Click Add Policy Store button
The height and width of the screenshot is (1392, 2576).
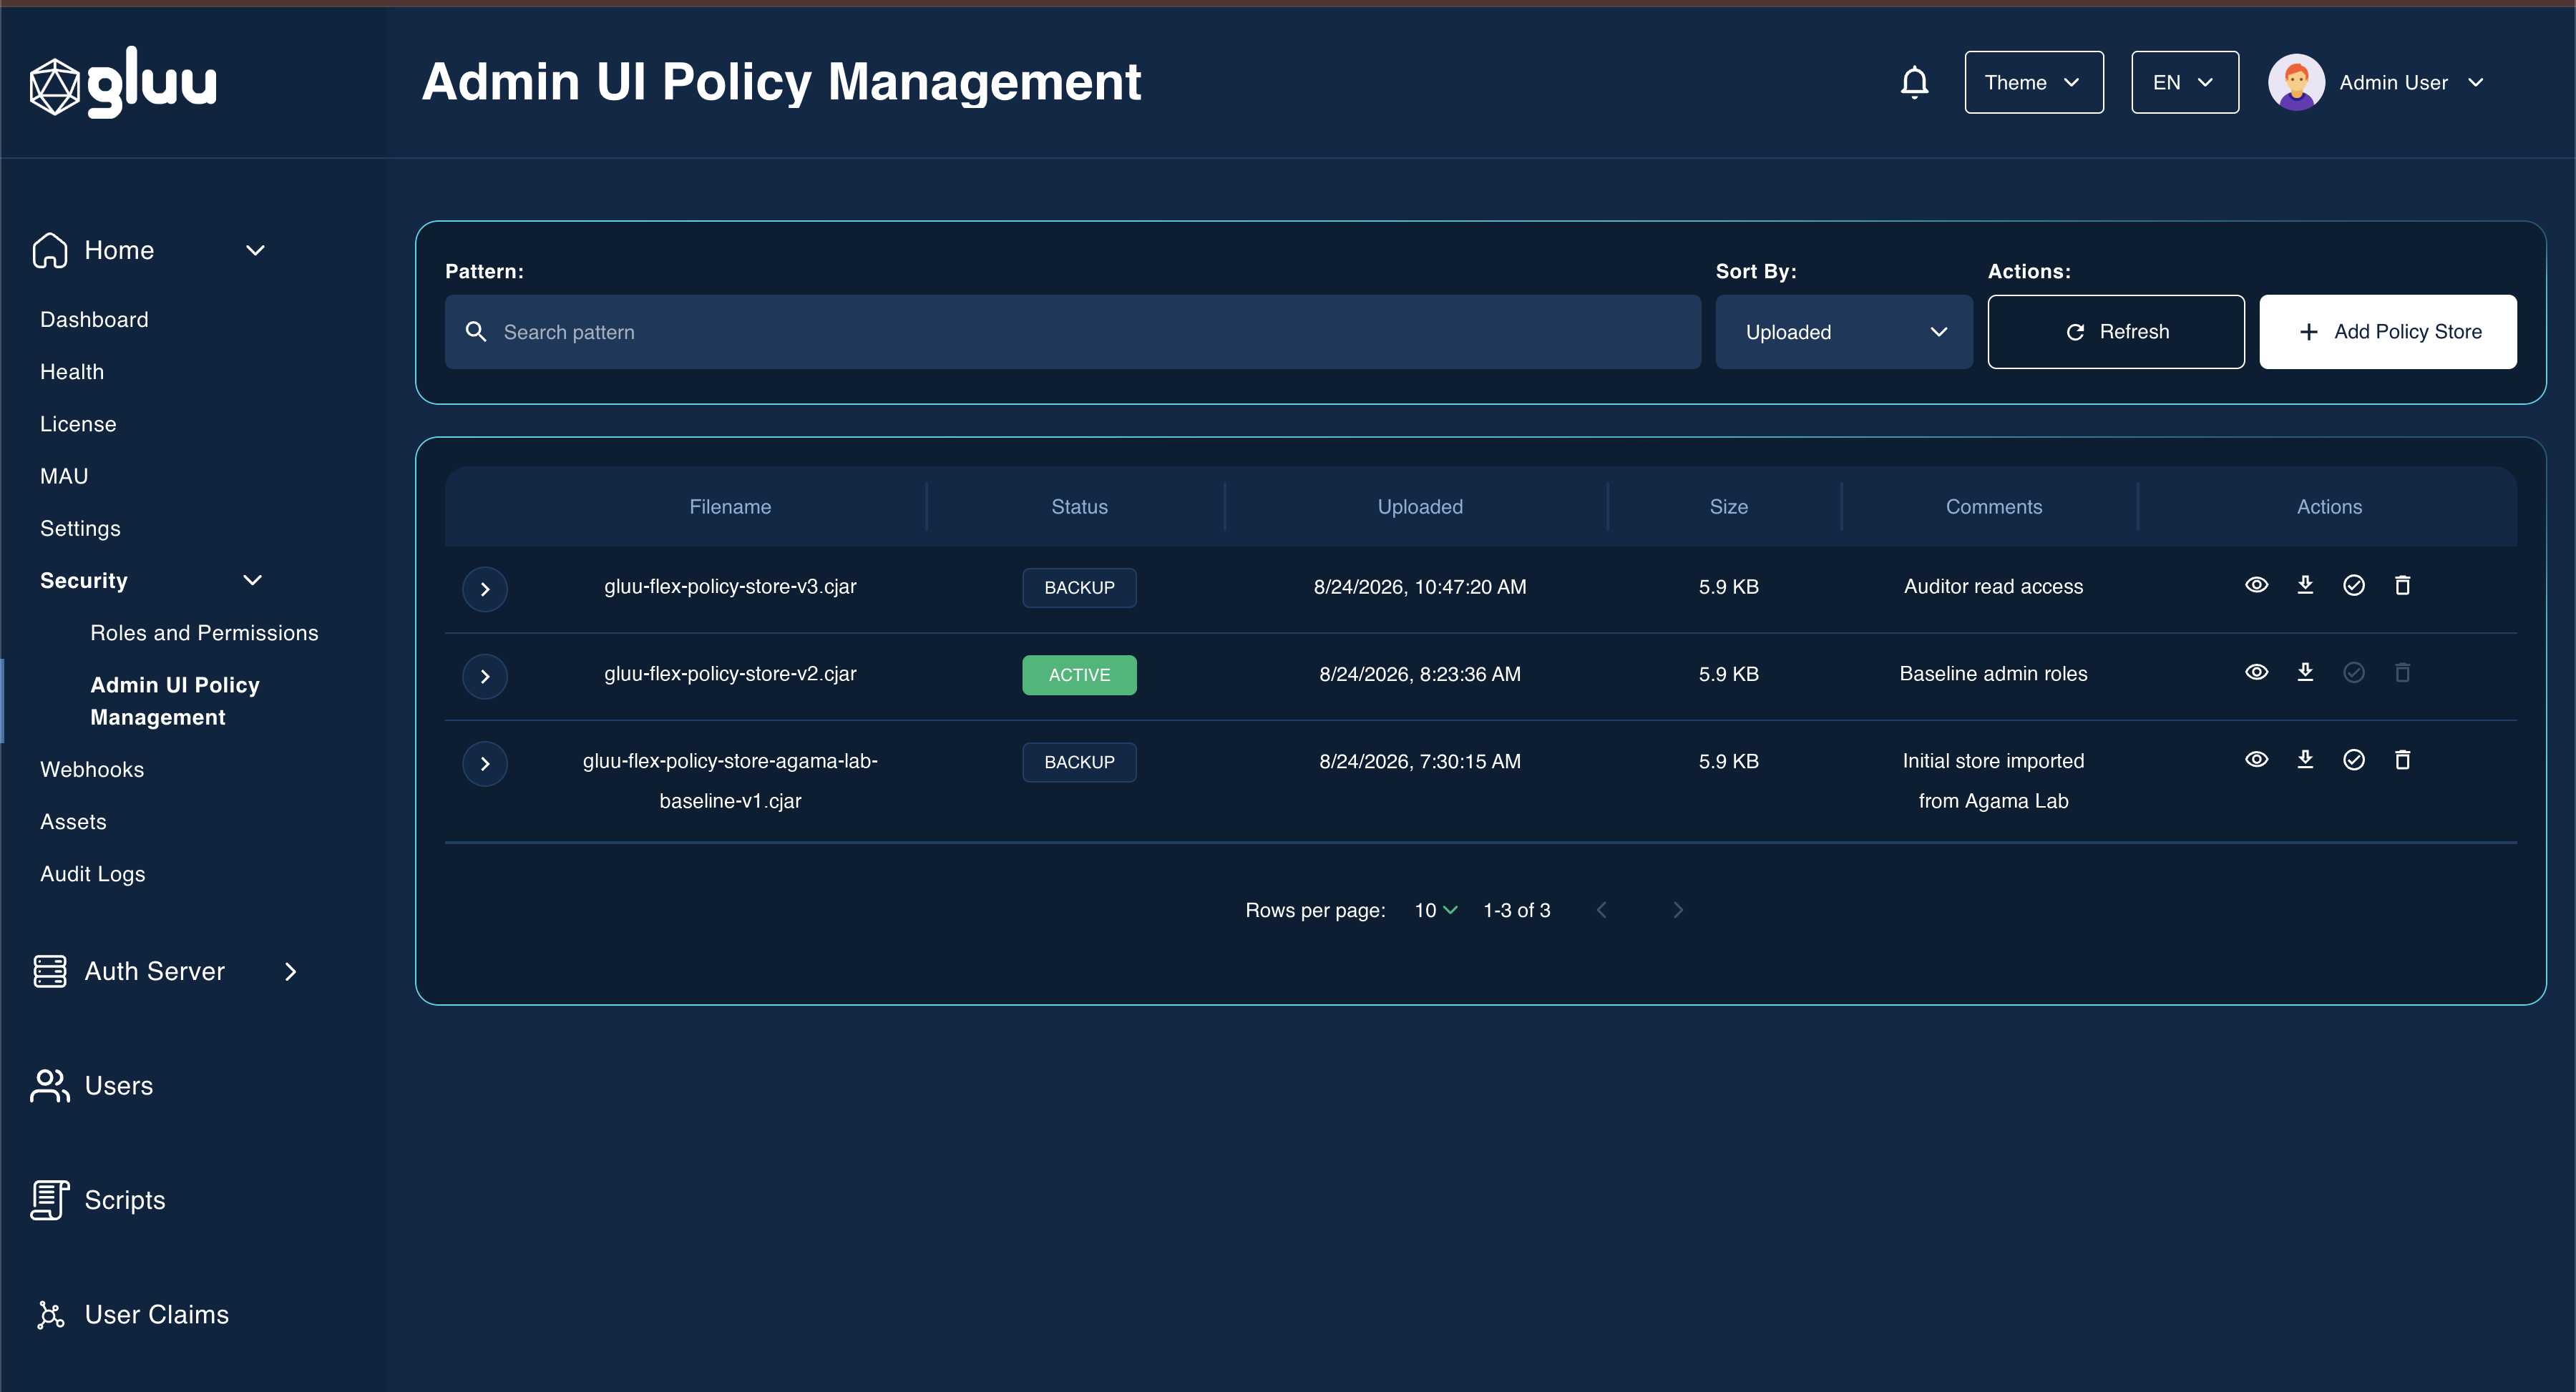click(2388, 332)
